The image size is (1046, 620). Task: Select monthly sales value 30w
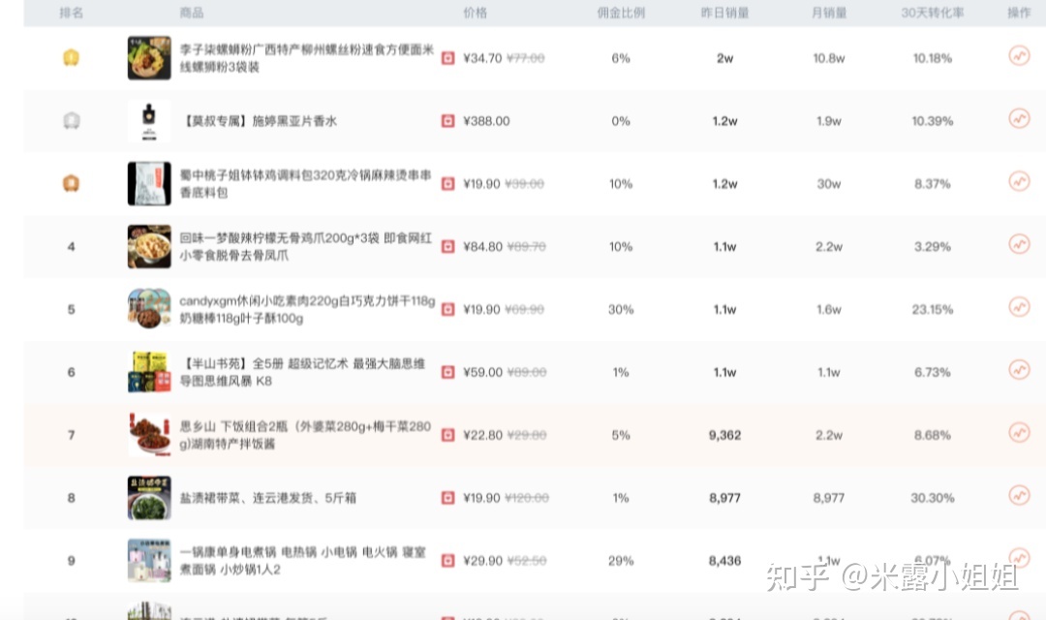click(828, 183)
